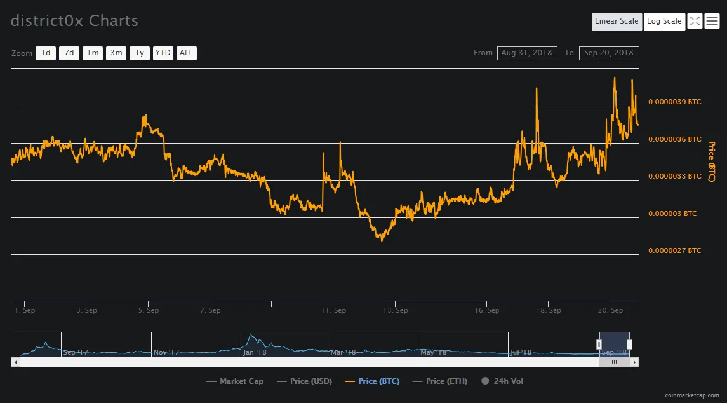Click the 0.0000033 BTC axis label
The image size is (727, 403).
tap(674, 176)
